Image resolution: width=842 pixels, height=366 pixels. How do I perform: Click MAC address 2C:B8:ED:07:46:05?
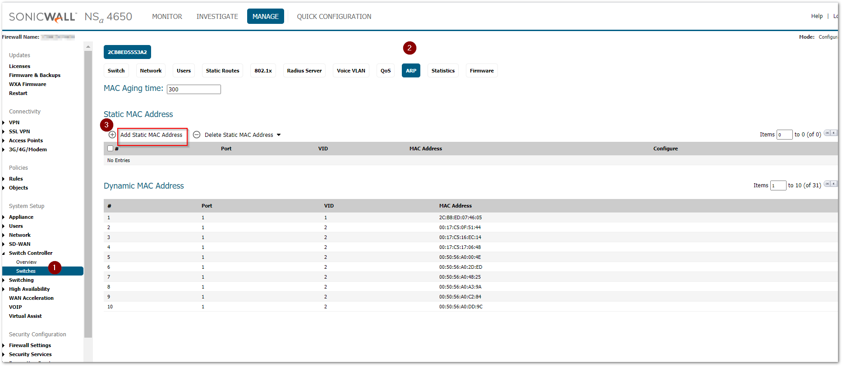click(460, 217)
